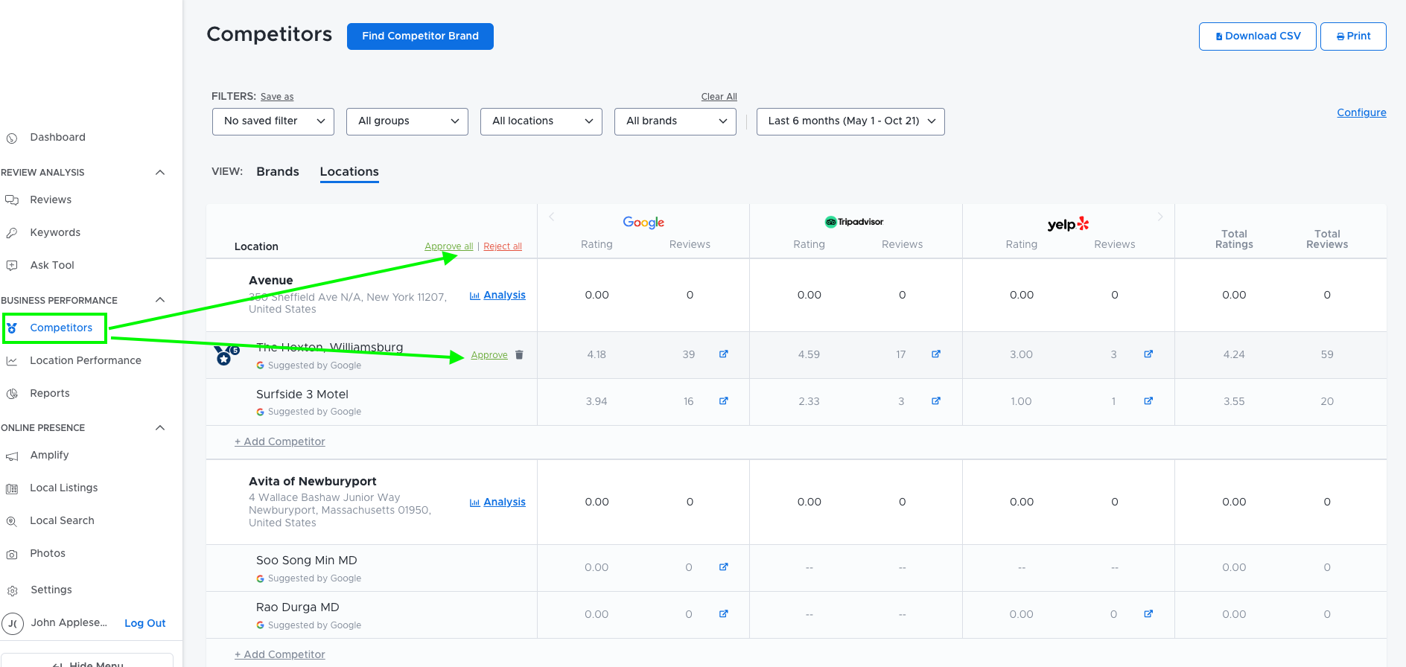This screenshot has width=1406, height=667.
Task: Click the Settings gear icon
Action: tap(12, 590)
